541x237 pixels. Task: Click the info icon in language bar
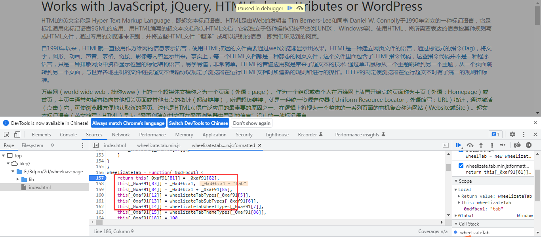pyautogui.click(x=6, y=123)
